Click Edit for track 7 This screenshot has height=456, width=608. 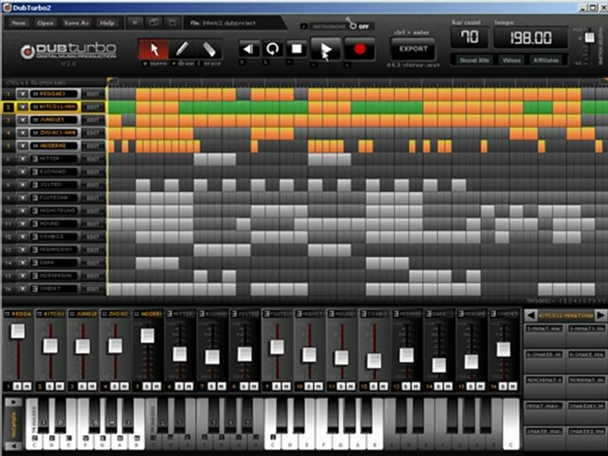coord(93,172)
